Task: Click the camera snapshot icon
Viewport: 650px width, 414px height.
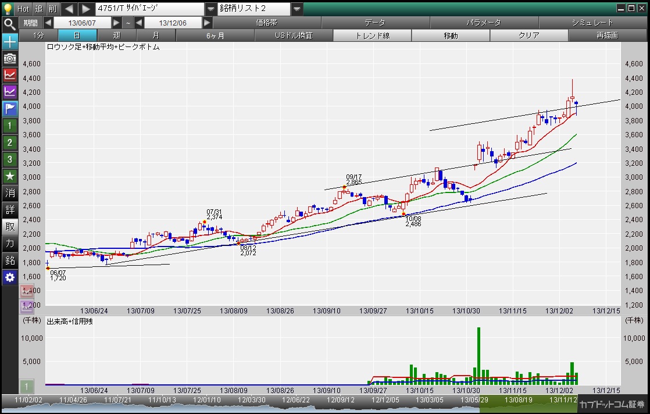Action: click(10, 58)
